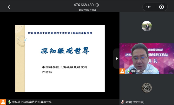Open meeting info icon beside 476 668 480
This screenshot has height=105, width=174.
pyautogui.click(x=97, y=5)
